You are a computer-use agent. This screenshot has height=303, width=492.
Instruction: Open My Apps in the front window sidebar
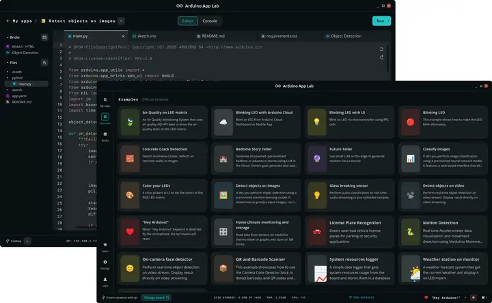coord(105,102)
